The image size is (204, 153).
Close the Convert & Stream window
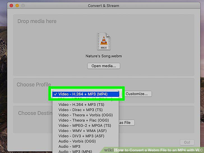click(11, 6)
